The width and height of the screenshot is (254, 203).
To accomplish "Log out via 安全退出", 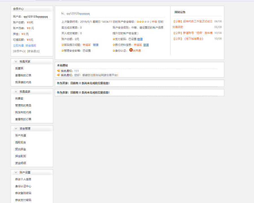I will (x=33, y=51).
